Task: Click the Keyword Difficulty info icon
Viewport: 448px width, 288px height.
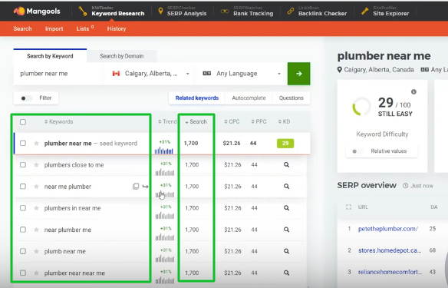Action: pyautogui.click(x=413, y=92)
